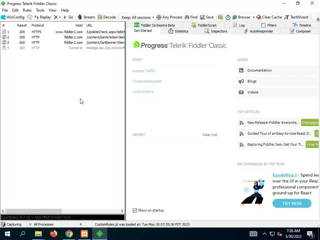Image resolution: width=320 pixels, height=240 pixels.
Task: Click the KendoReact link
Action: click(x=284, y=175)
